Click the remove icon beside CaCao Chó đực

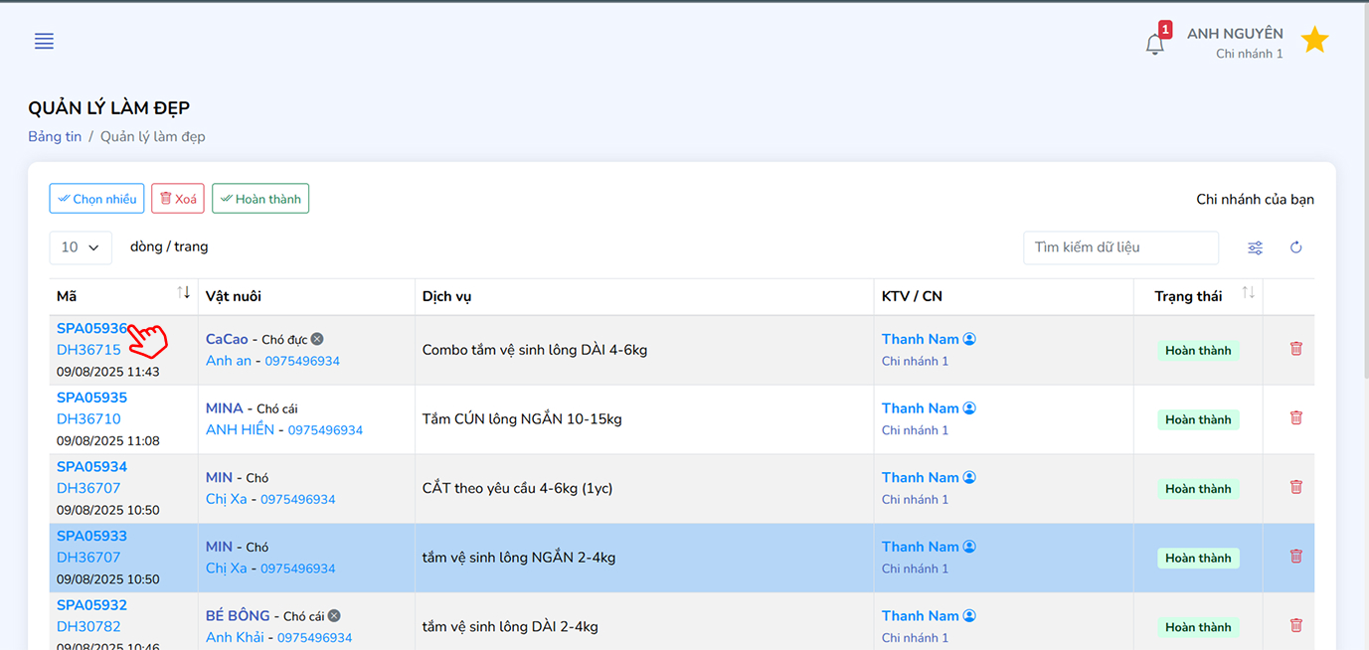(317, 339)
